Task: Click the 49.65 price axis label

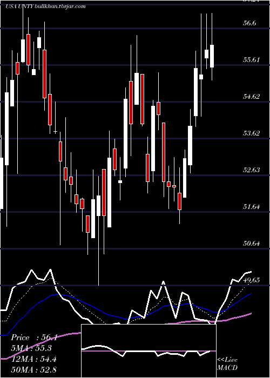Action: pos(252,280)
